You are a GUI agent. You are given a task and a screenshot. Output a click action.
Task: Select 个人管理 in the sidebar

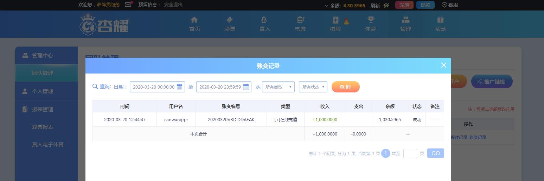click(x=43, y=91)
